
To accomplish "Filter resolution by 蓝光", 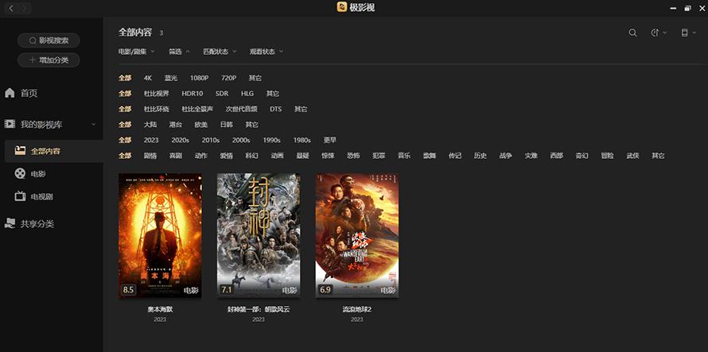I will tap(171, 78).
